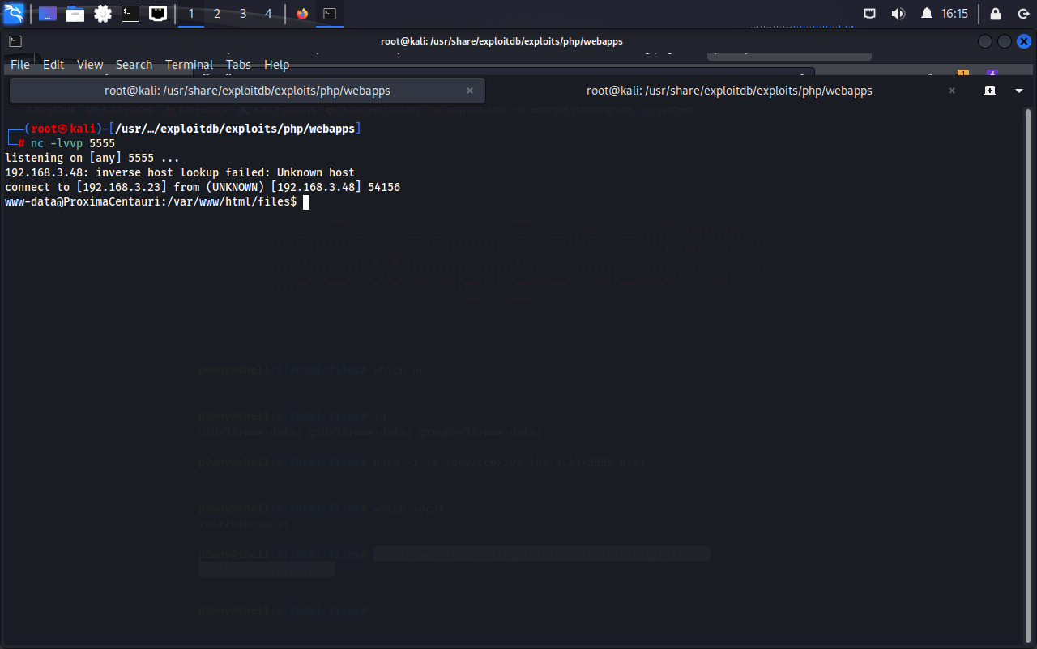
Task: Open the View menu
Action: click(x=90, y=65)
